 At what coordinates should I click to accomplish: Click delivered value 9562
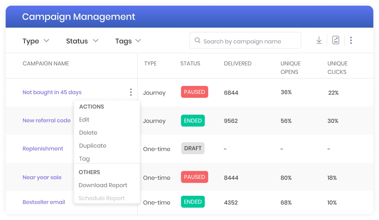pos(231,121)
